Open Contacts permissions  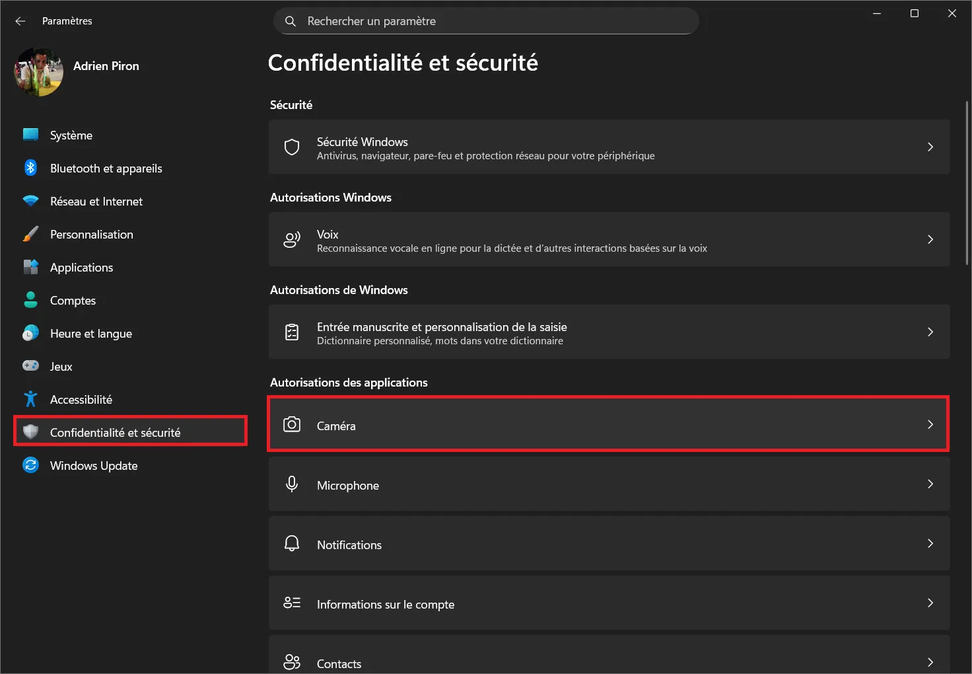(339, 663)
